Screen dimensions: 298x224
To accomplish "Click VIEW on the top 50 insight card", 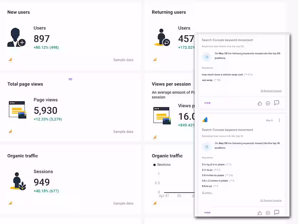I will click(x=207, y=103).
